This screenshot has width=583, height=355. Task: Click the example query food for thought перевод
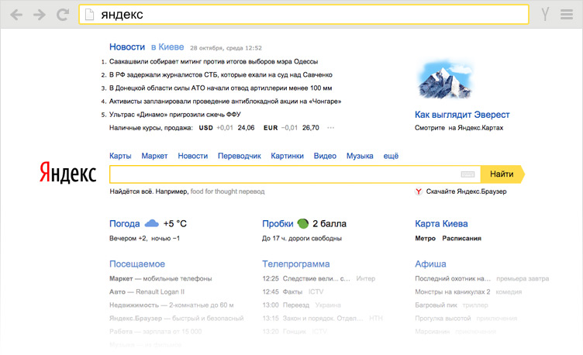(228, 191)
